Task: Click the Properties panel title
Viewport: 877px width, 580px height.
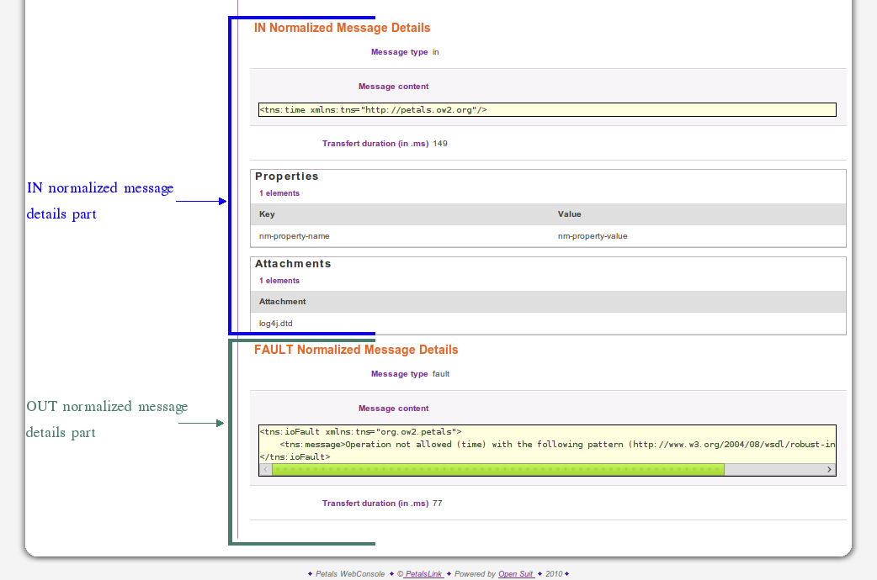Action: click(287, 177)
